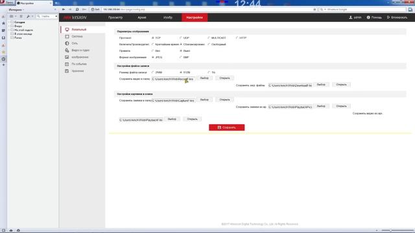Click the admin user icon
The image size is (415, 233).
(x=350, y=17)
